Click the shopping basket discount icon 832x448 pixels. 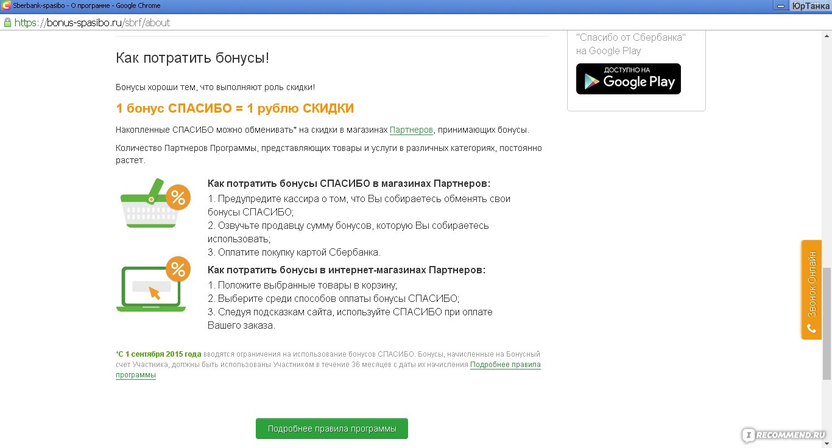click(x=155, y=204)
